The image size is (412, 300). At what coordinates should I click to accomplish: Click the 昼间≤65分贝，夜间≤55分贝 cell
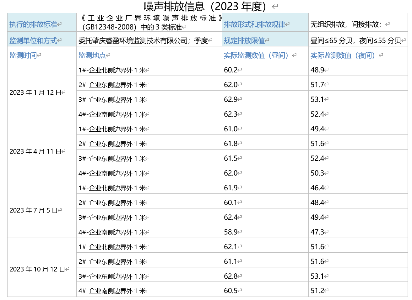tap(358, 39)
